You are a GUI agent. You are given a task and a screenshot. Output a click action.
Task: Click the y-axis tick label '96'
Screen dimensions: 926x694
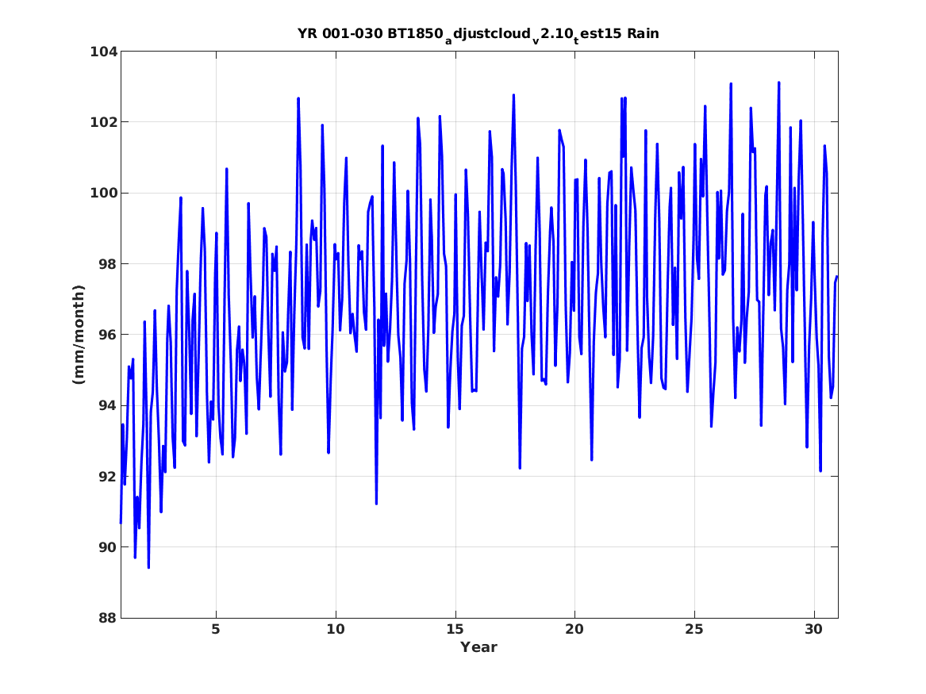(108, 335)
